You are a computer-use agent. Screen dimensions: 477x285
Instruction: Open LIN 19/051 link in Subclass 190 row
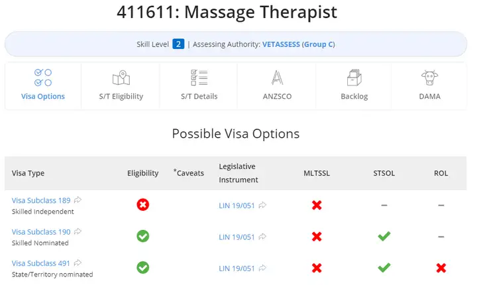(237, 237)
